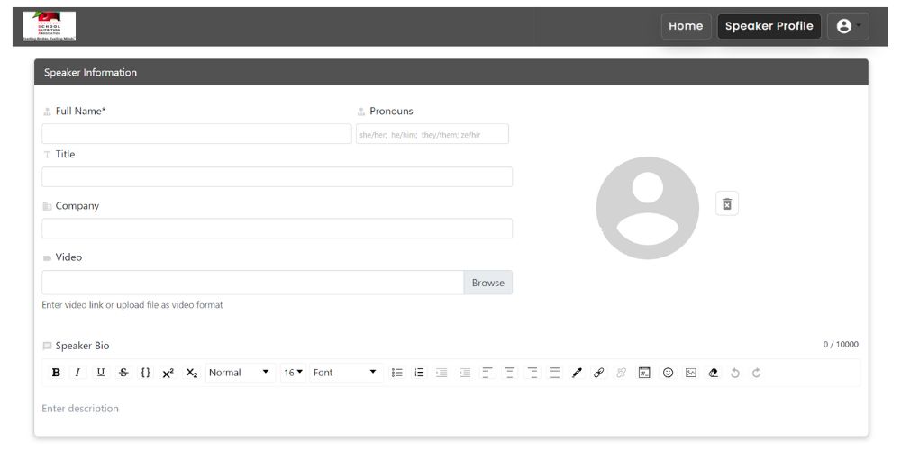Viewport: 901px width, 450px height.
Task: Apply strikethrough to bio text
Action: click(x=123, y=373)
